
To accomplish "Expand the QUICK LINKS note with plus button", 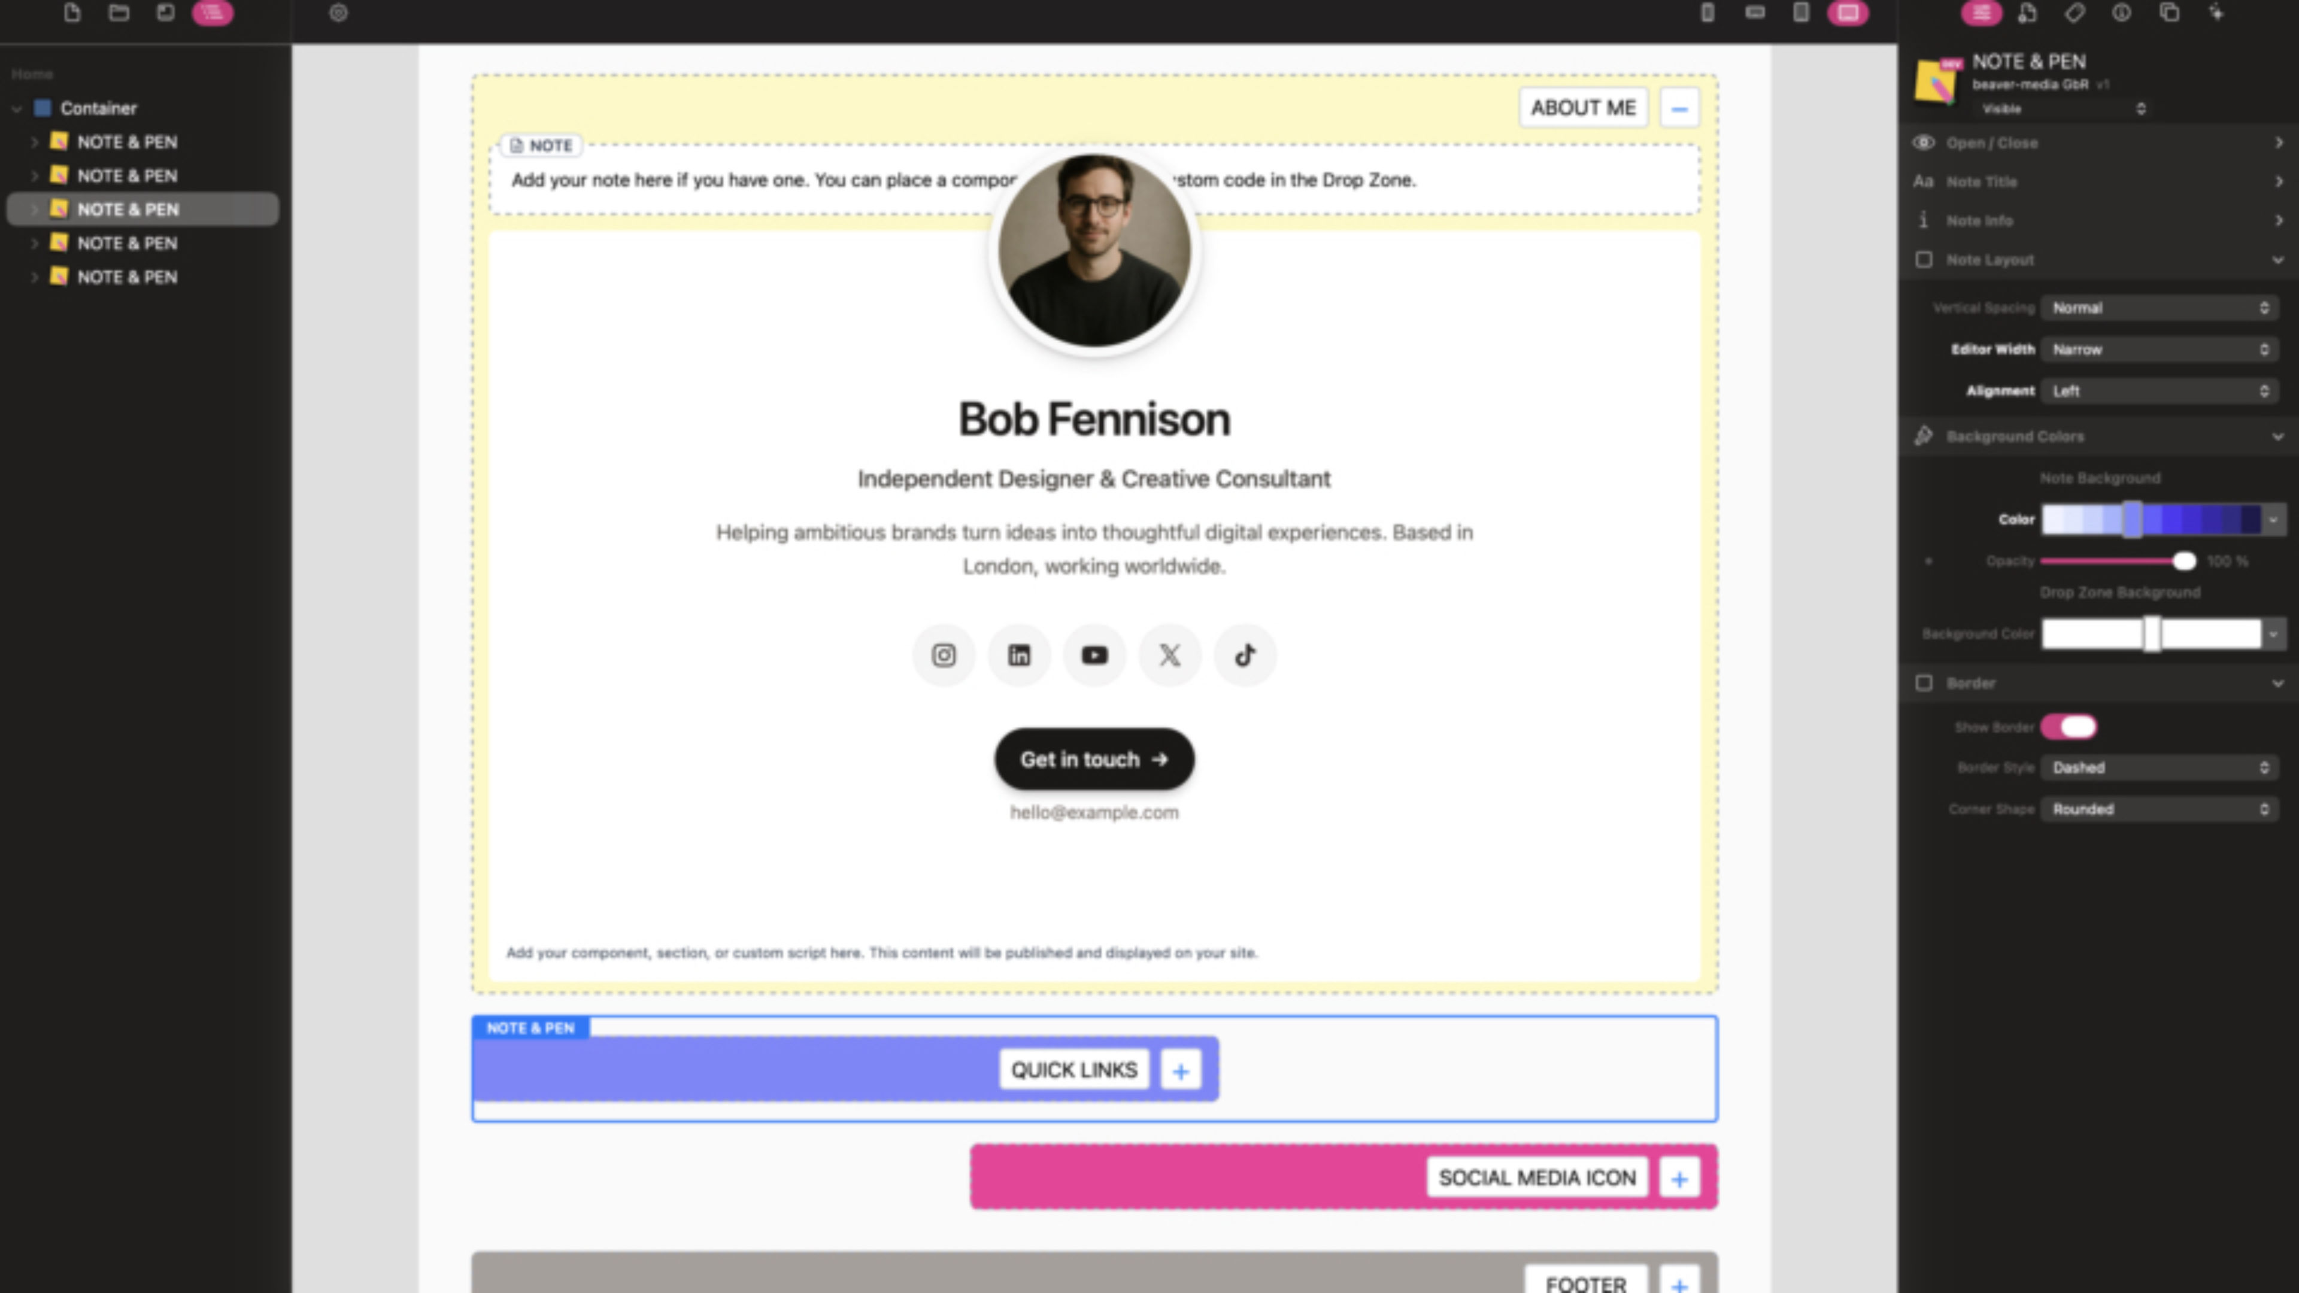I will pyautogui.click(x=1181, y=1071).
